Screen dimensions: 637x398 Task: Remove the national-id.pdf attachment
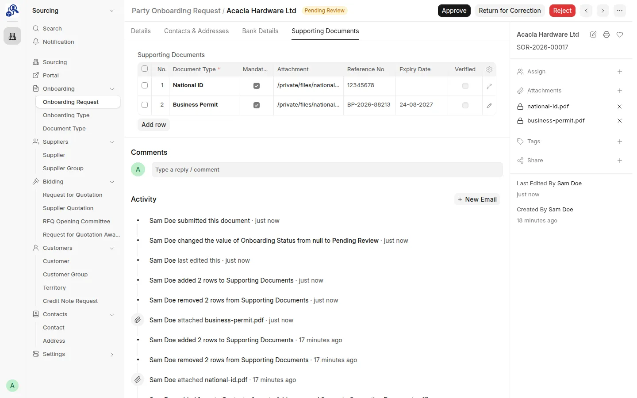(620, 107)
